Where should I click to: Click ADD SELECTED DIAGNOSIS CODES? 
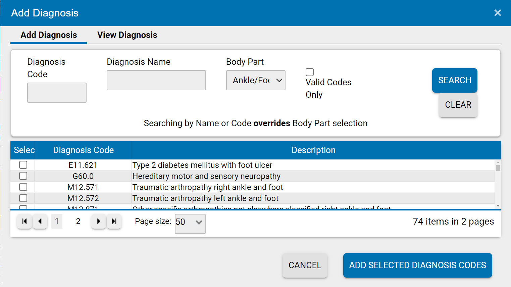click(417, 265)
